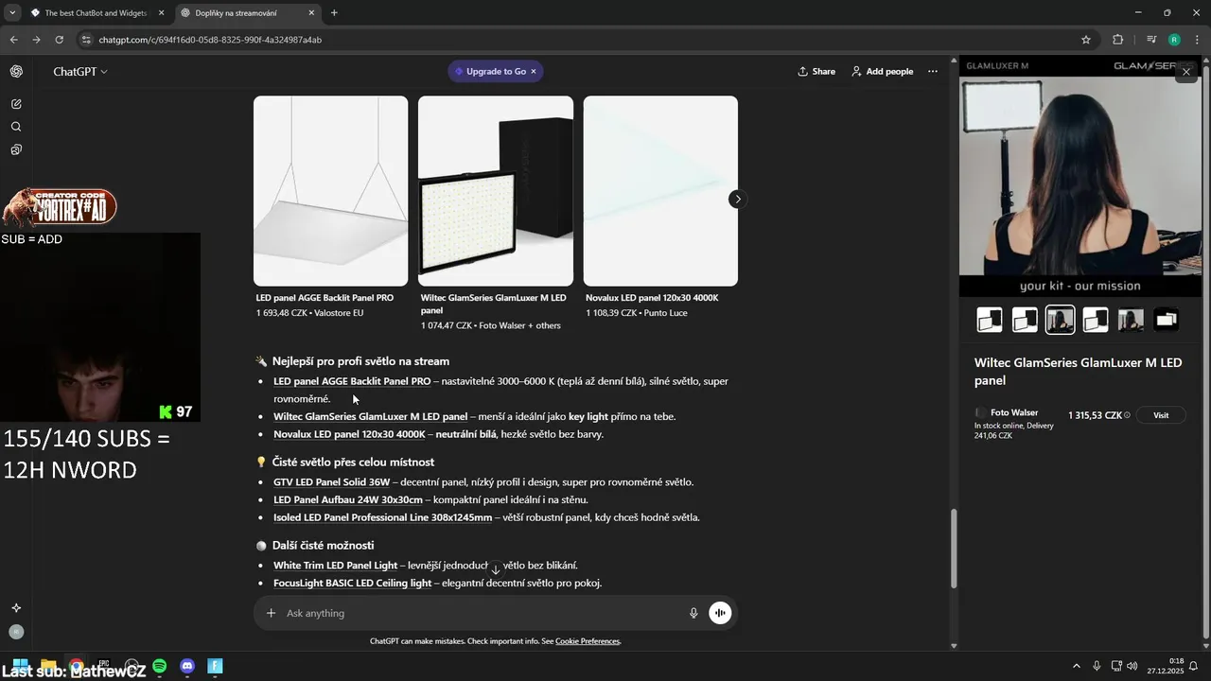
Task: Select first product thumbnail in side panel
Action: point(990,320)
